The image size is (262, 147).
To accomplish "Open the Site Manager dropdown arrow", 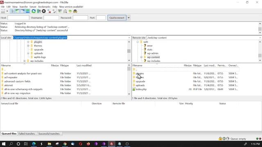I will coord(7,11).
